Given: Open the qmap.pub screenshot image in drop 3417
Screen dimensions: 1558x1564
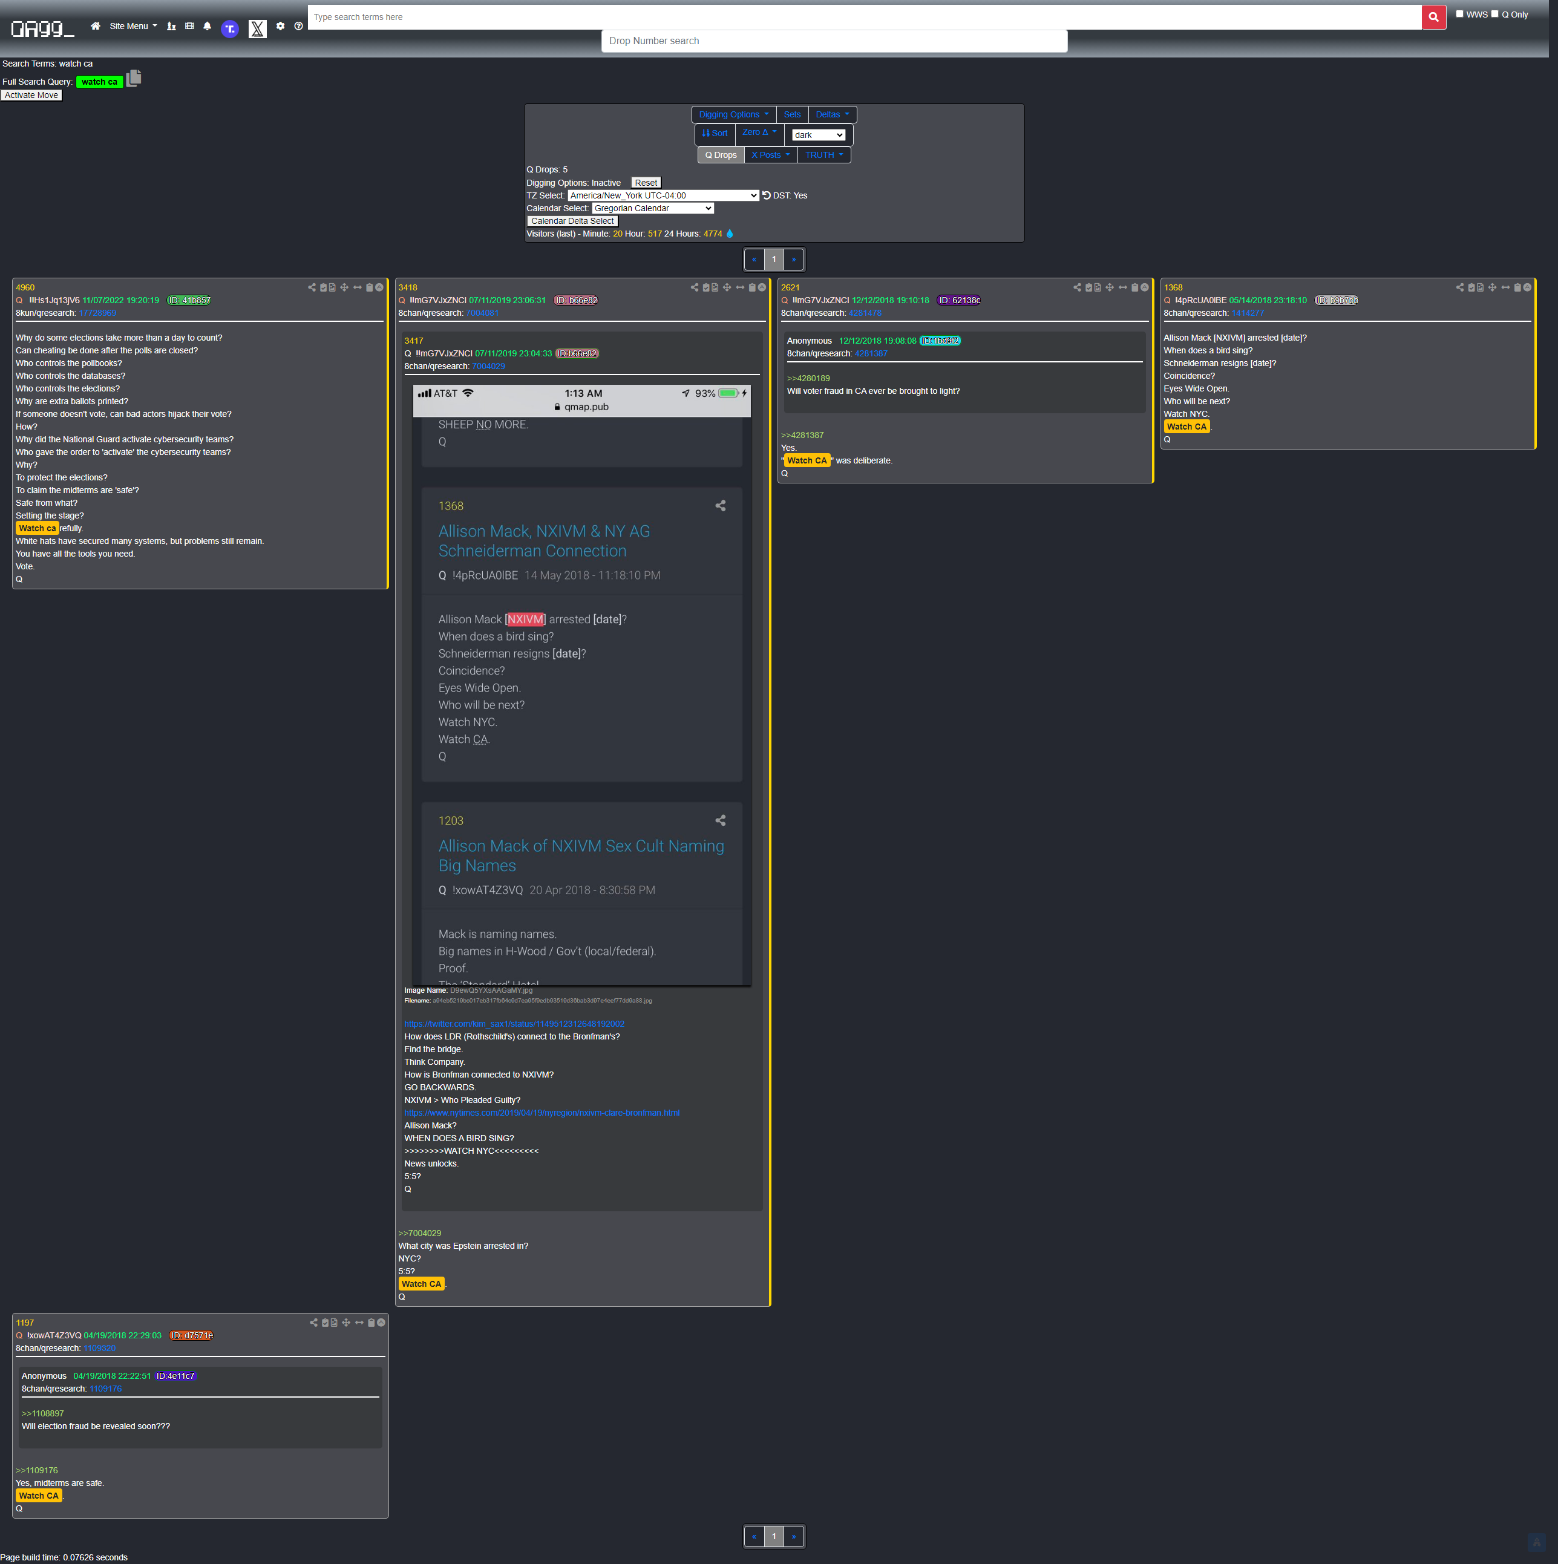Looking at the screenshot, I should tap(582, 685).
